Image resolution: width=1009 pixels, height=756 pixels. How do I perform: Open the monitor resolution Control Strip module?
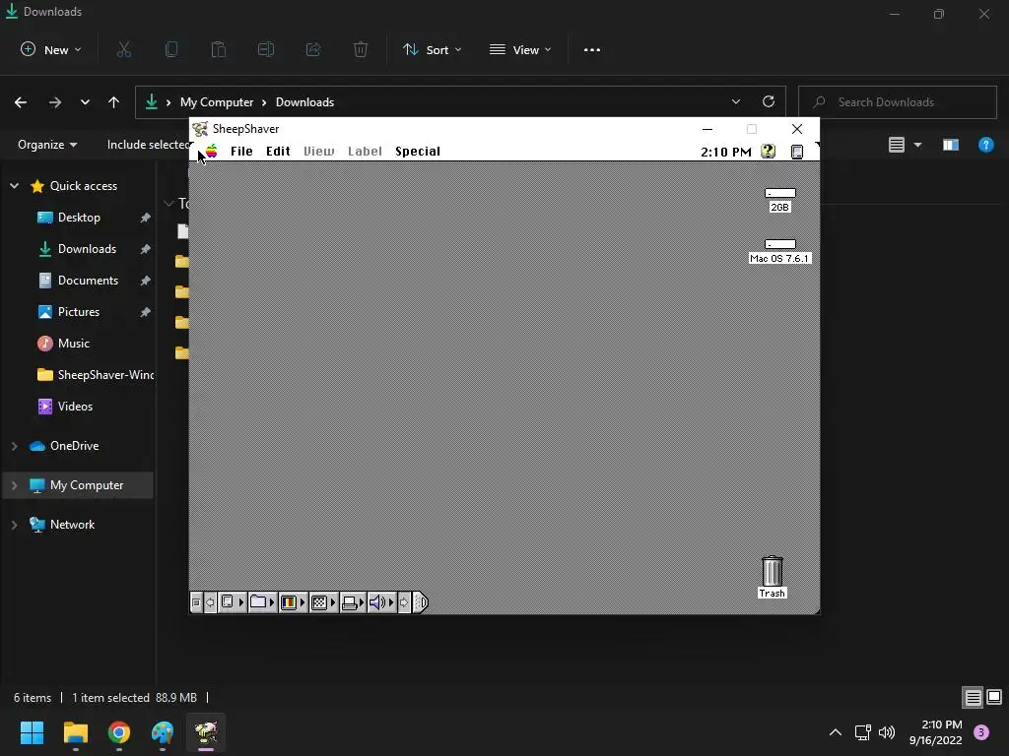coord(323,602)
